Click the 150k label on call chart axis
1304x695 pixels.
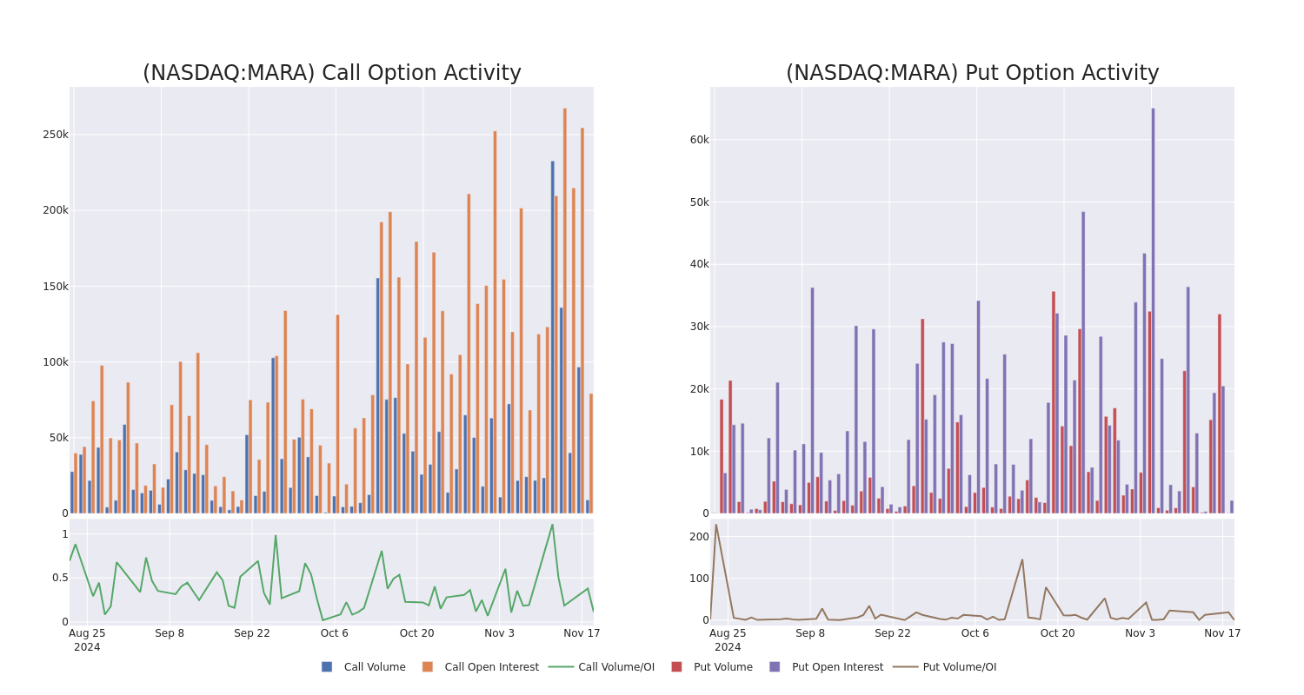pos(56,286)
